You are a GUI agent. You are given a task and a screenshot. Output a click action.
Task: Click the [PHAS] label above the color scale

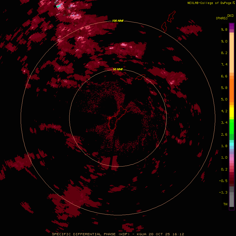tap(222, 18)
